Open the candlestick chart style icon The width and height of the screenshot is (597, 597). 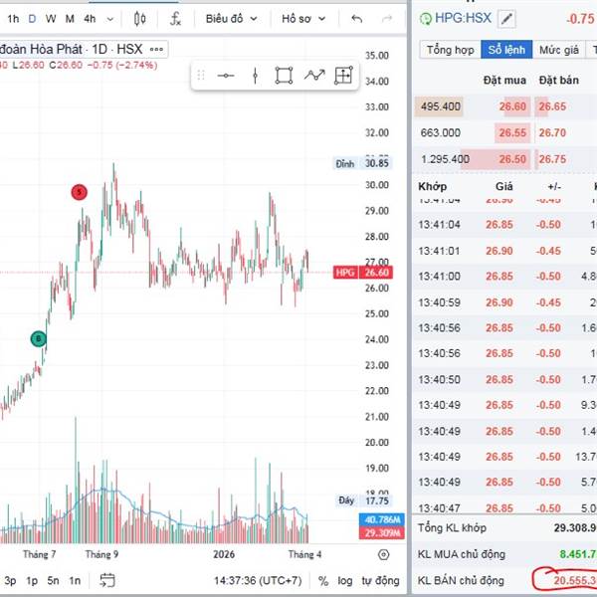coord(139,19)
